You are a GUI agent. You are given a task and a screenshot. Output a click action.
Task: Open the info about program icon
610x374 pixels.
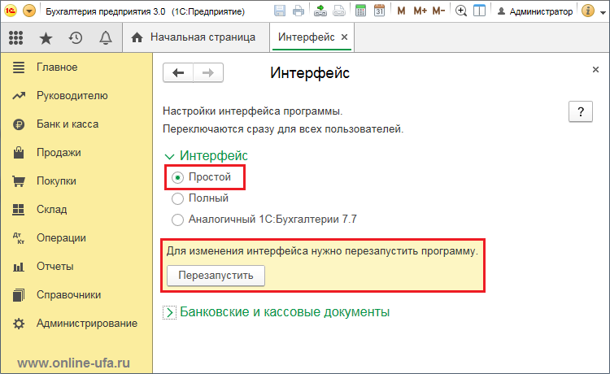588,11
